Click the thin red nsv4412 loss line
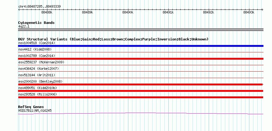272x131 pixels. 141,52
